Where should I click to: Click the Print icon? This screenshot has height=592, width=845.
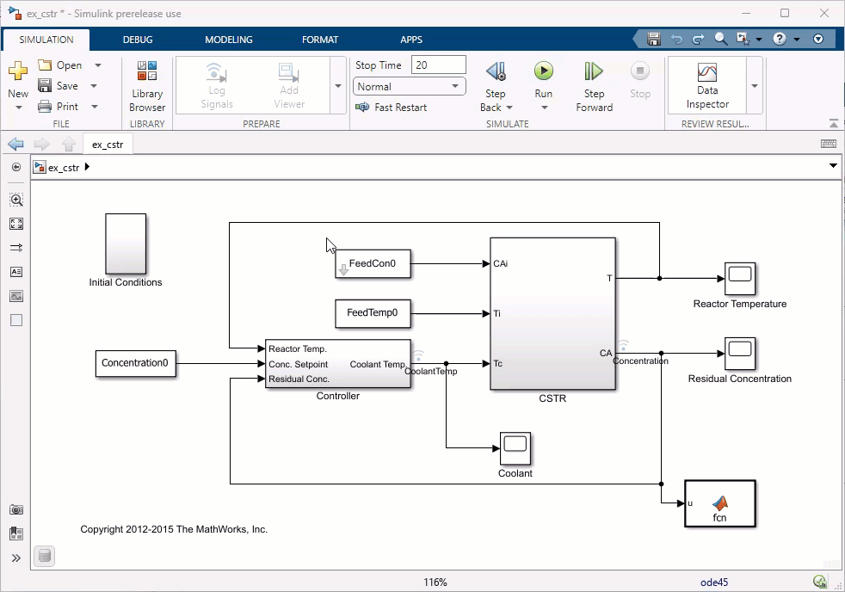45,106
